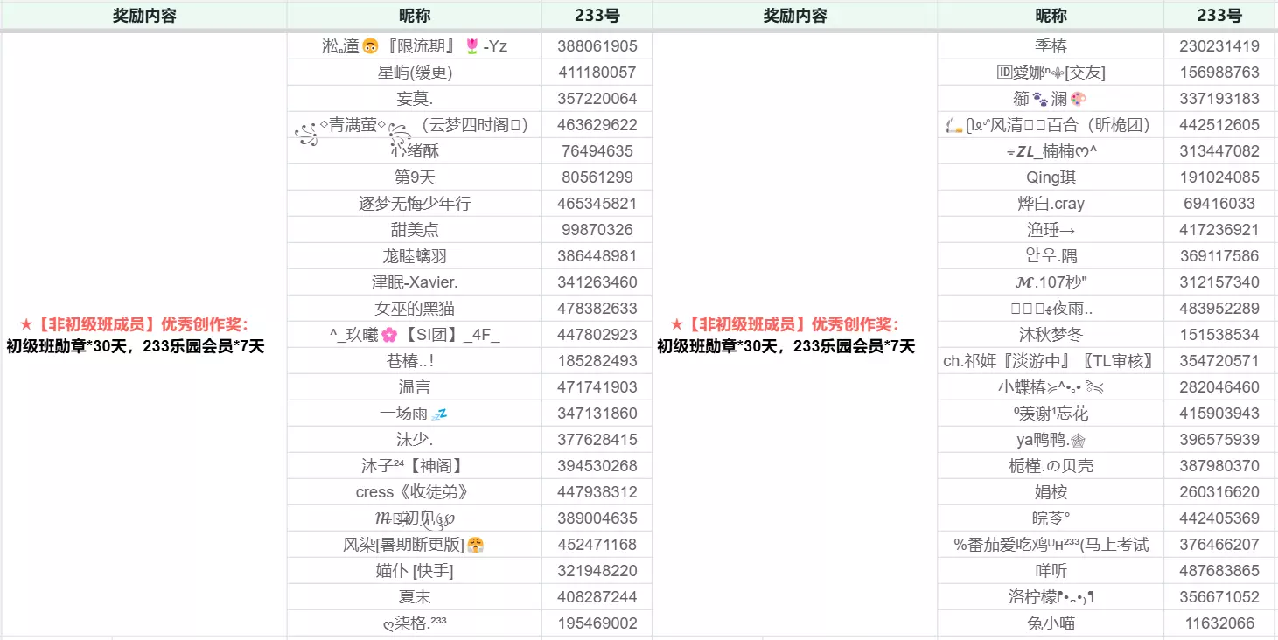Click the ID number "11632066"
The image size is (1278, 640).
point(1219,623)
